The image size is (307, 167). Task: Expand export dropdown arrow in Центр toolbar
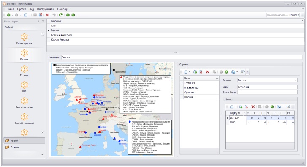click(x=283, y=107)
